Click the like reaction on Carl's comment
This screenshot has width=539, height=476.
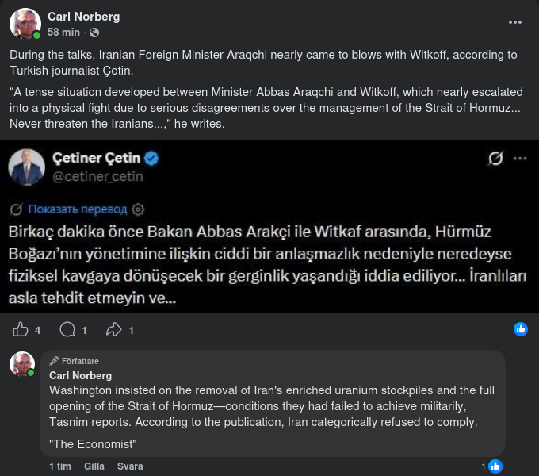495,466
